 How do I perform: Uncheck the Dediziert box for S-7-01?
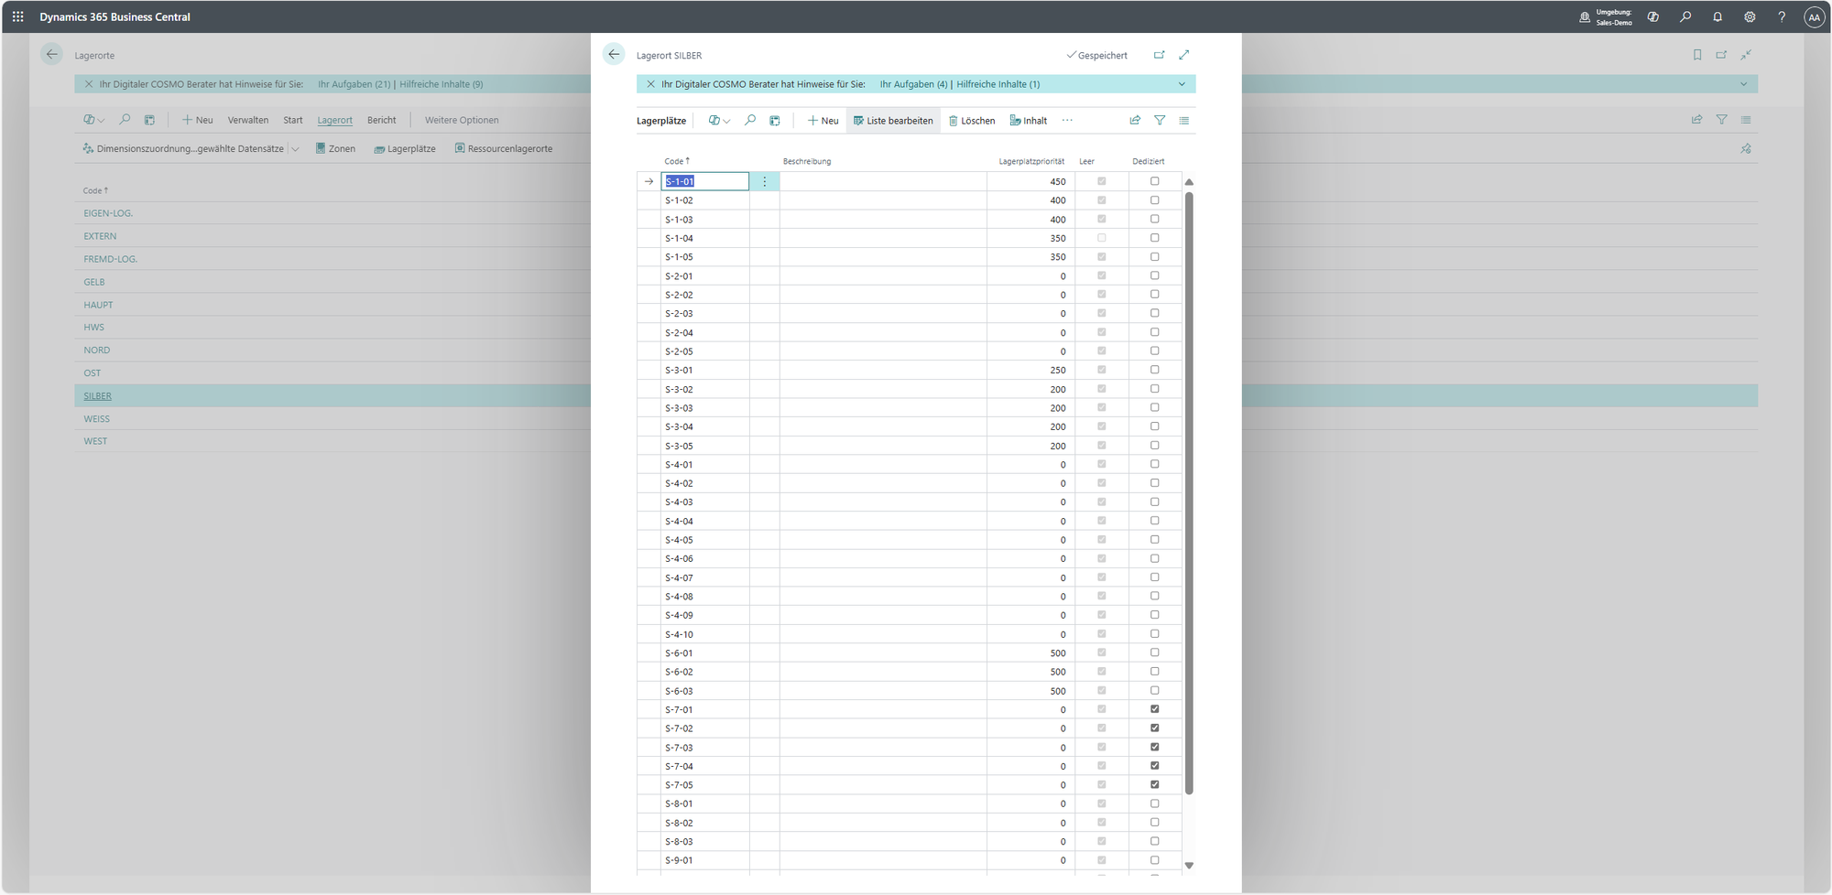1154,709
